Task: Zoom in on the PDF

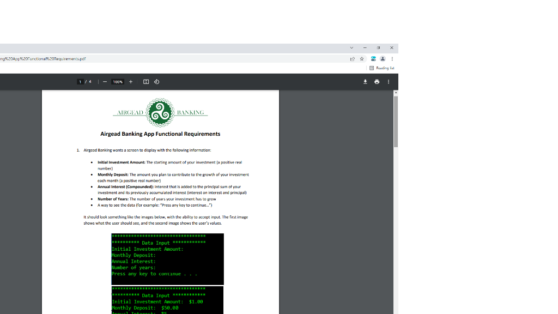Action: pos(131,82)
